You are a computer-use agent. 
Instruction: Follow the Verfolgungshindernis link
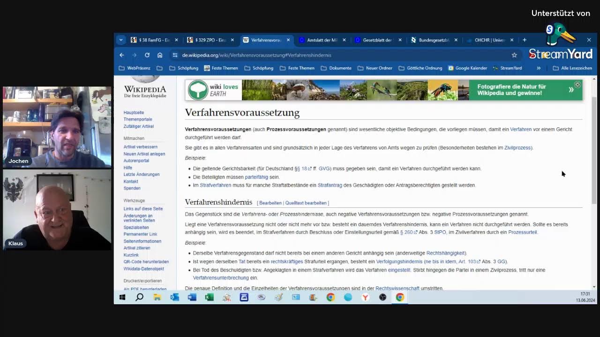click(x=399, y=262)
